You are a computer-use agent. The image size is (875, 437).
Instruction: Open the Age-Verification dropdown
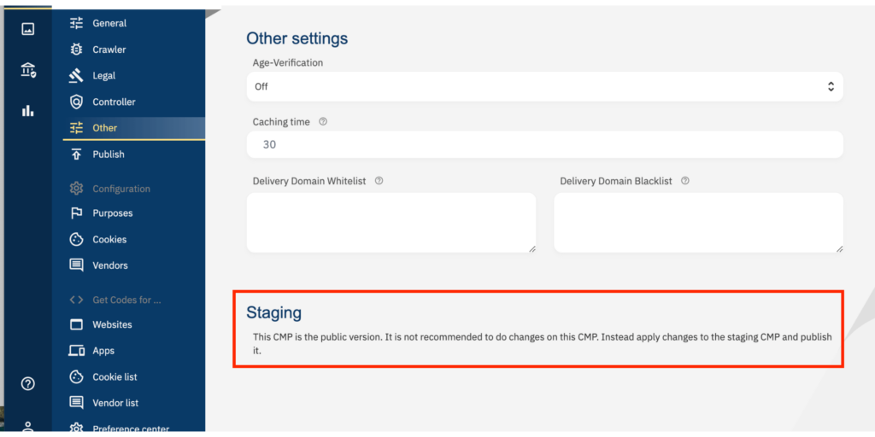[544, 86]
